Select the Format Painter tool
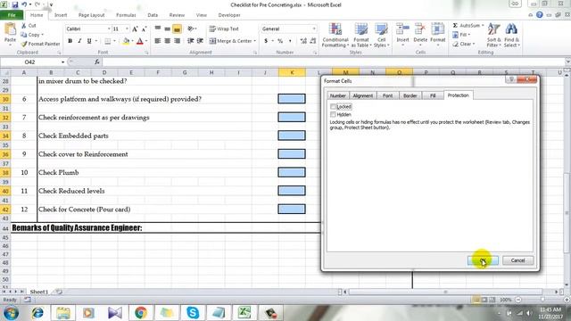 coord(40,44)
